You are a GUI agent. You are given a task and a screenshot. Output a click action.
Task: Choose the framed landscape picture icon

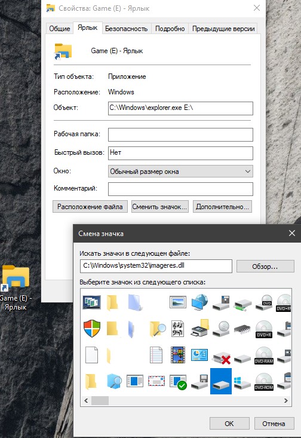[x=178, y=302]
